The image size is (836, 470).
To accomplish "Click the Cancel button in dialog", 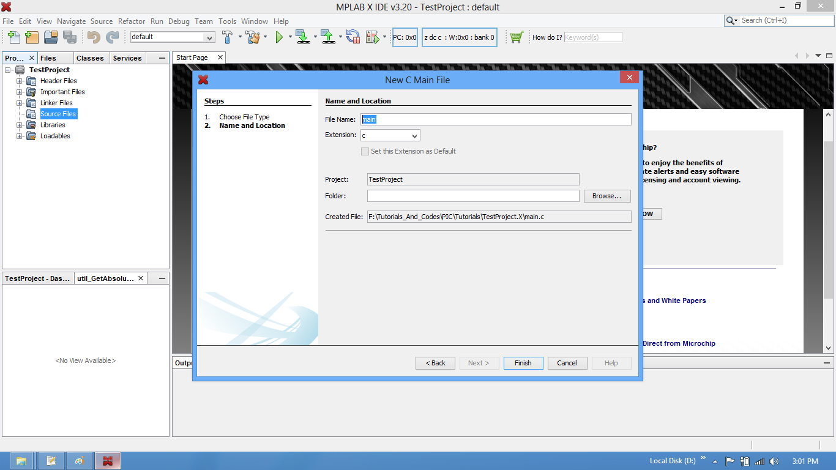I will pos(567,363).
